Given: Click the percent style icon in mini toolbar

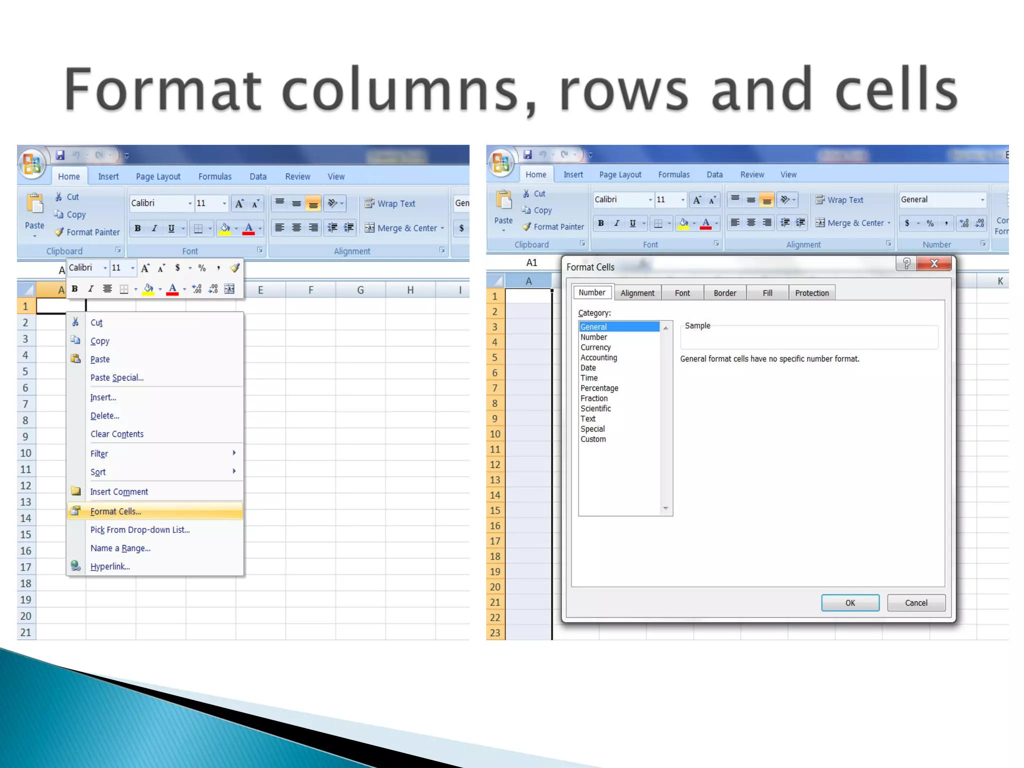Looking at the screenshot, I should [202, 268].
